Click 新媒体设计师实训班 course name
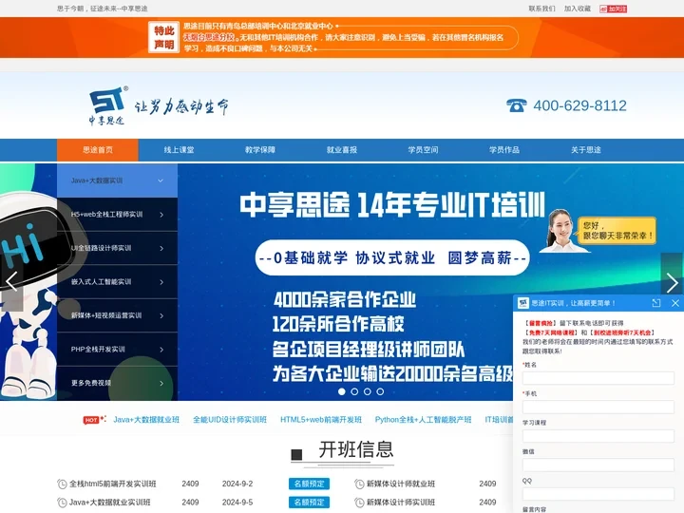Screen dimensions: 684x513 (401, 503)
